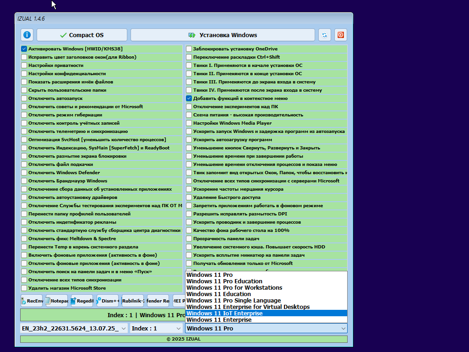The image size is (469, 352).
Task: Check Схема питания - высокая производительность
Action: pyautogui.click(x=189, y=115)
